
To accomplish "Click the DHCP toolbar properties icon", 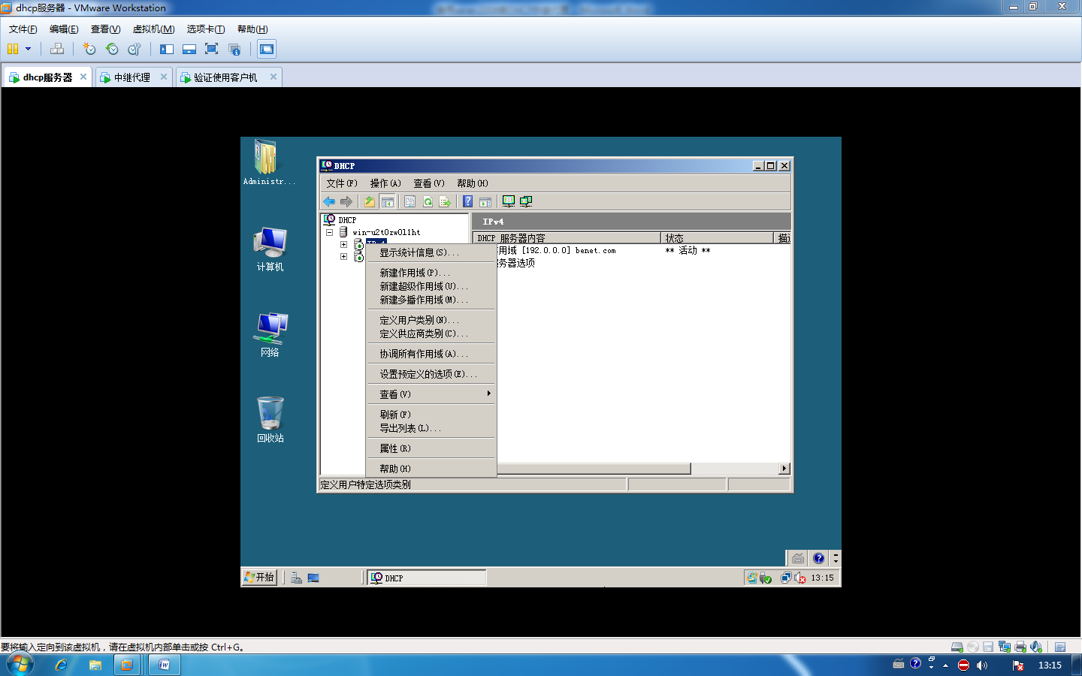I will tap(410, 201).
